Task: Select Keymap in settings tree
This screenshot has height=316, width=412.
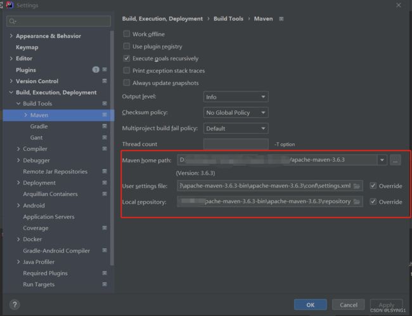Action: coord(27,48)
